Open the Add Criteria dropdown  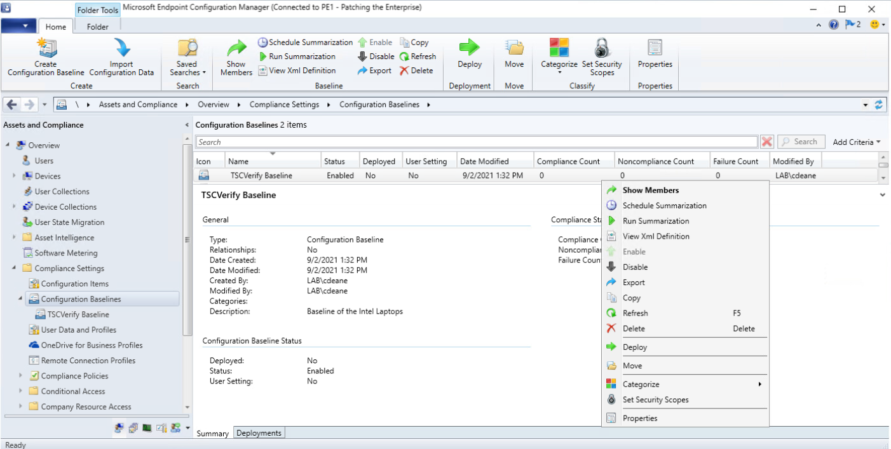pos(857,142)
